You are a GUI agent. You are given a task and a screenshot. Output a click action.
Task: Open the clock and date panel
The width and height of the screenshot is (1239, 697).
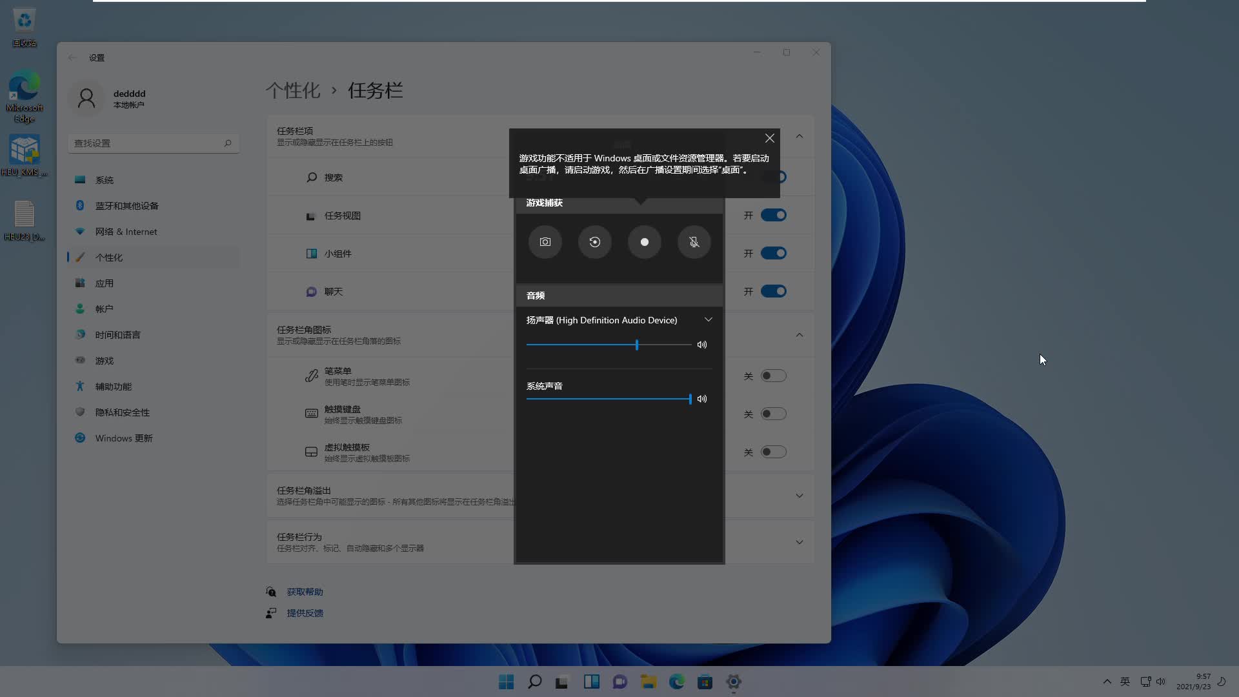[1193, 682]
